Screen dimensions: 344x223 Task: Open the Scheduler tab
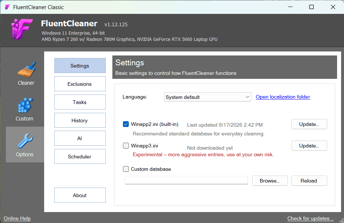pos(80,157)
